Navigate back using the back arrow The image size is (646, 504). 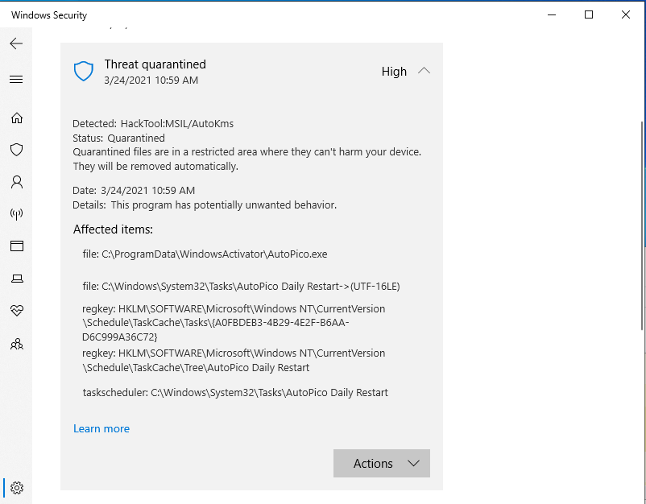click(x=16, y=43)
